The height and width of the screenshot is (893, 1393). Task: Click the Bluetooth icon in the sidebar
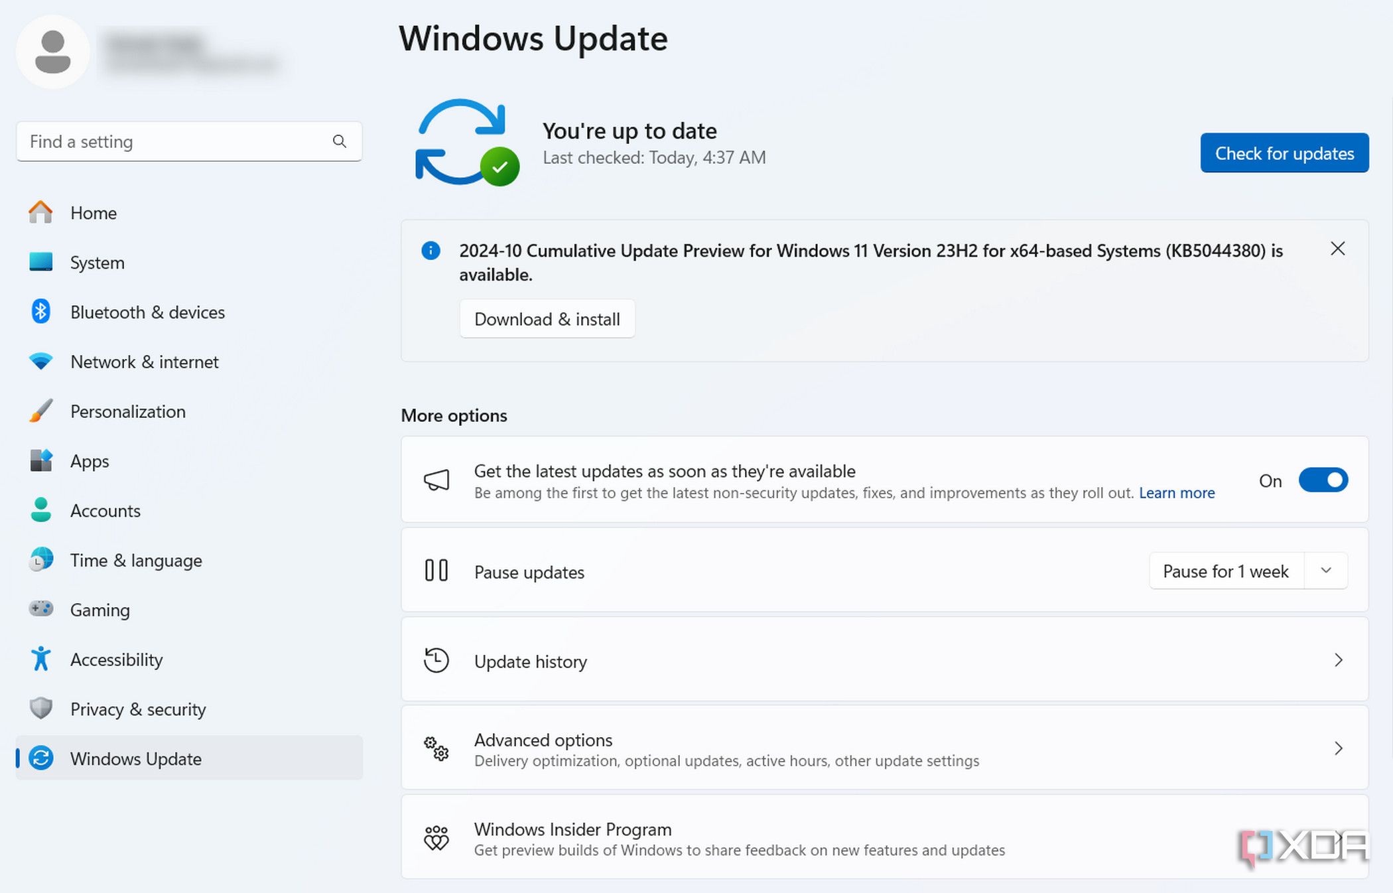[40, 311]
